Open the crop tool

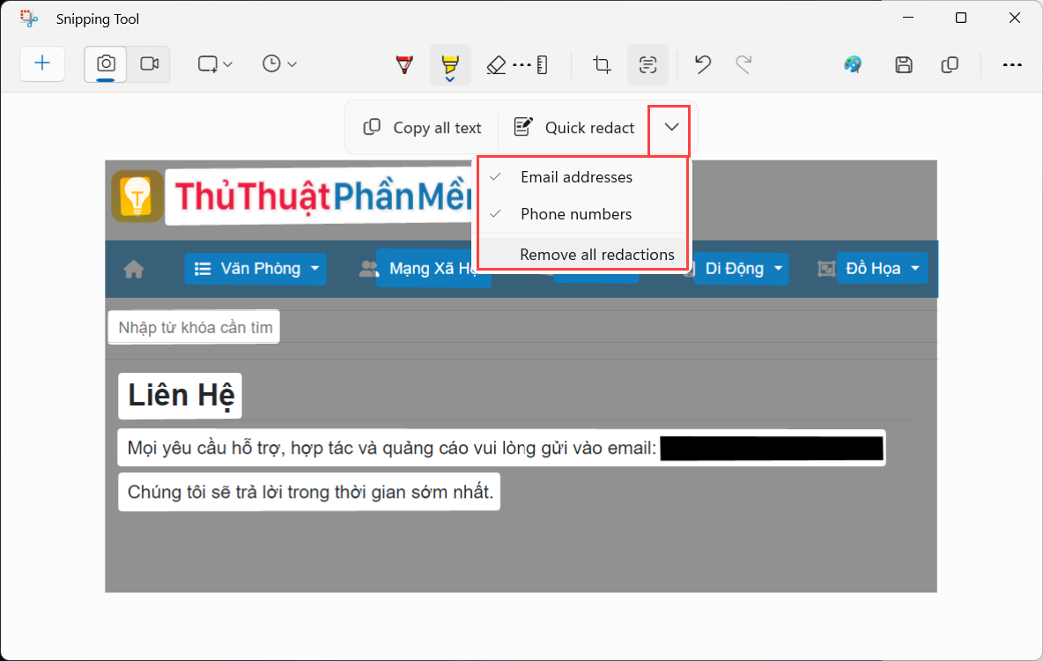(602, 64)
